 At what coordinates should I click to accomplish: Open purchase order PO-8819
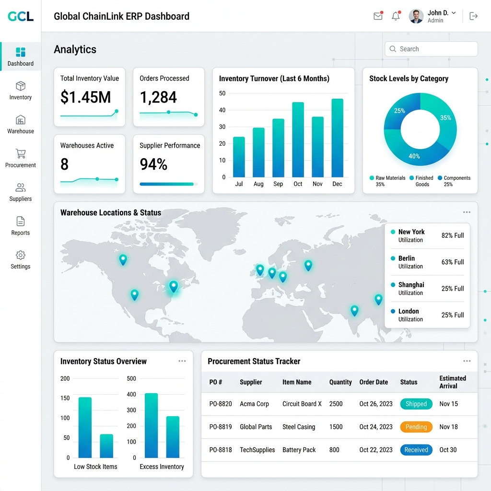click(x=221, y=427)
